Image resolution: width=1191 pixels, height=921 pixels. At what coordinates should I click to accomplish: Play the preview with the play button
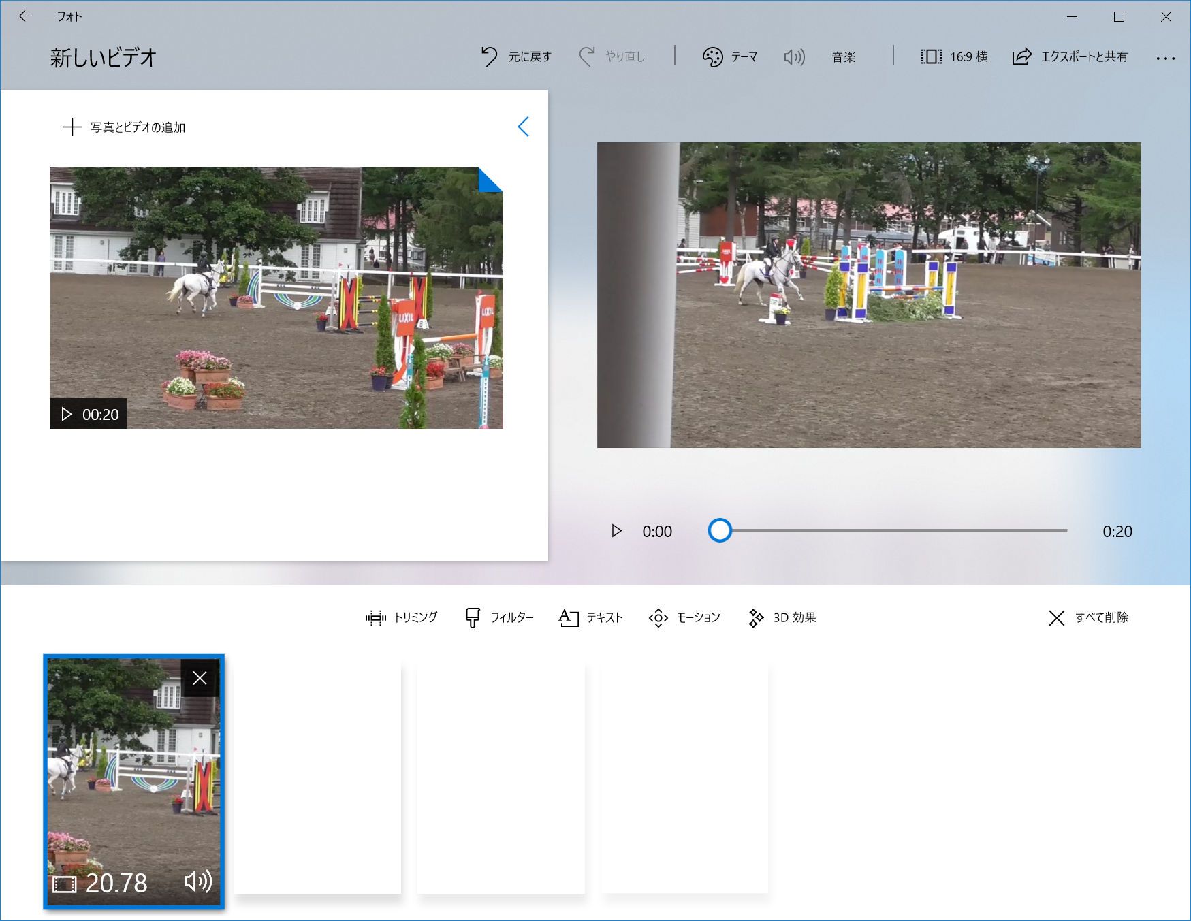click(x=617, y=531)
